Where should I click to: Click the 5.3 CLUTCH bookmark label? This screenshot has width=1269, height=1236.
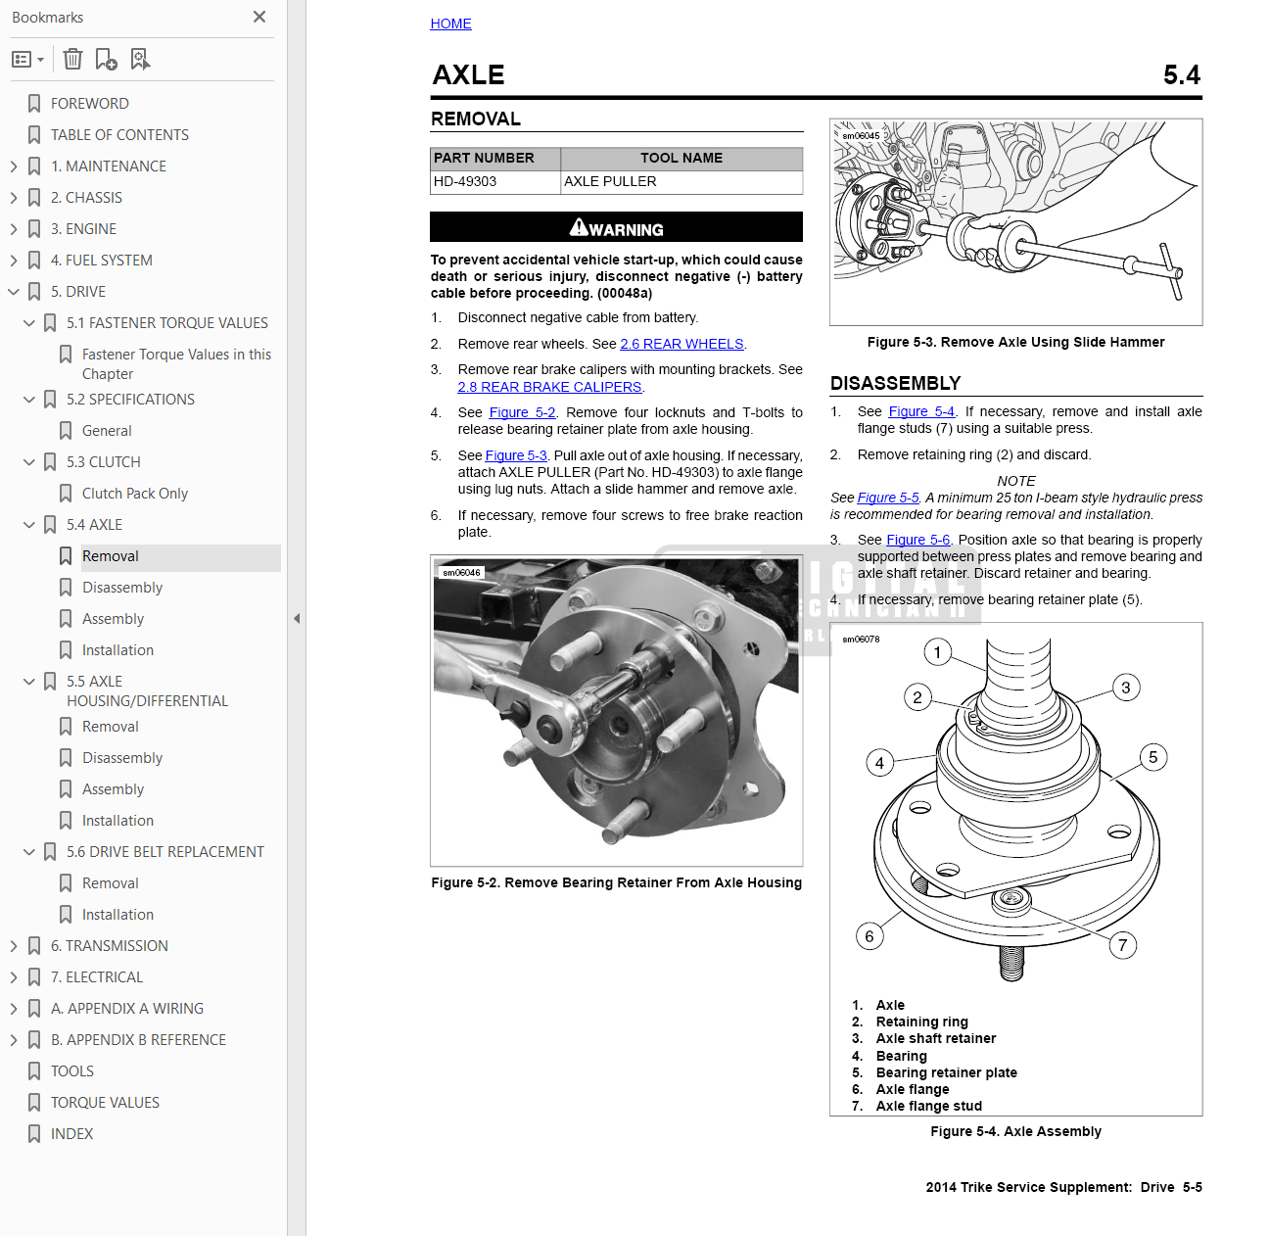[104, 462]
